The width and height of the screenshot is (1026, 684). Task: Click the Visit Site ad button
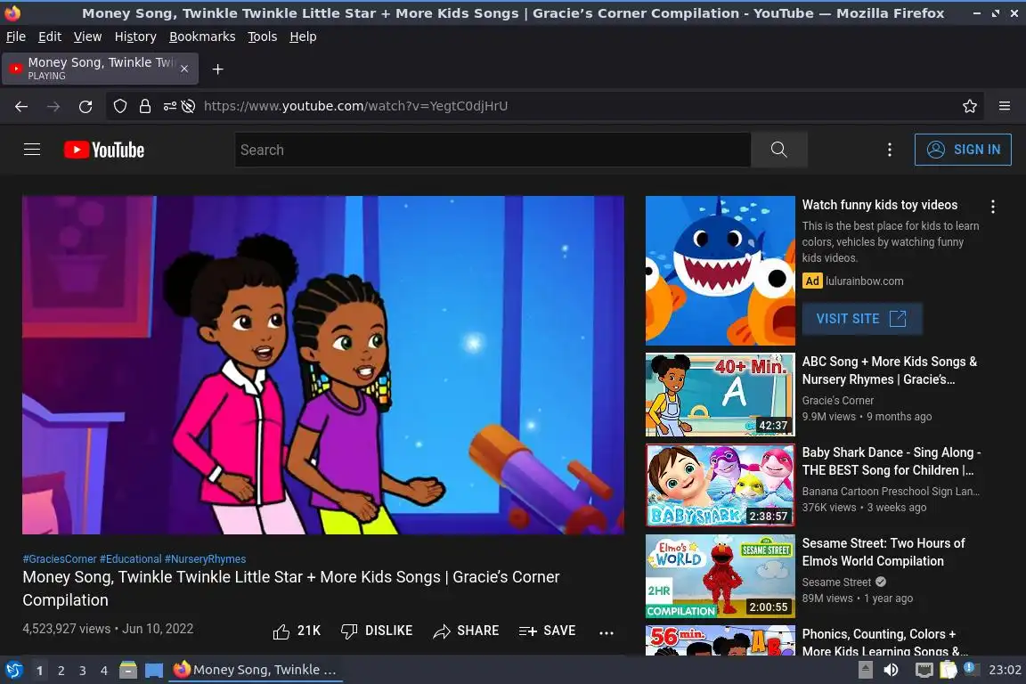[x=862, y=319]
